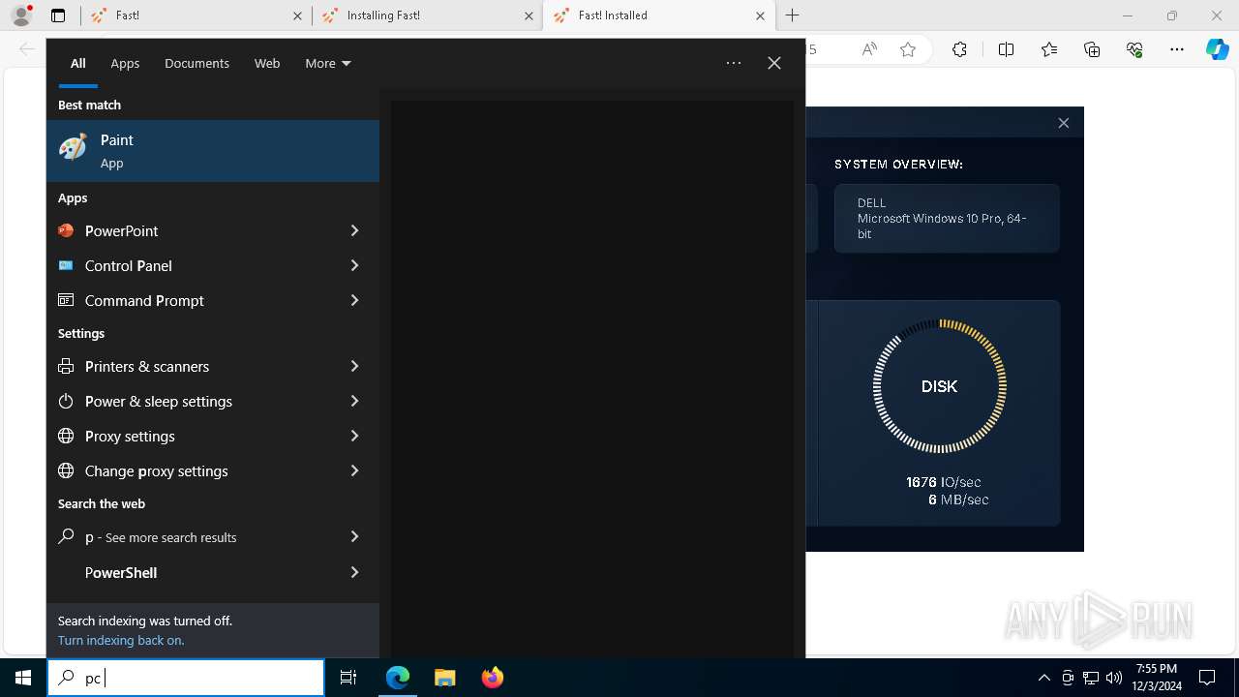Toggle Edge Split screen icon
1239x697 pixels.
tap(1006, 49)
